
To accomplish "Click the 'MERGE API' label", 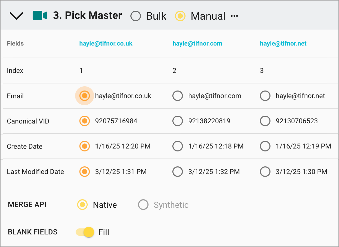I will (x=27, y=205).
